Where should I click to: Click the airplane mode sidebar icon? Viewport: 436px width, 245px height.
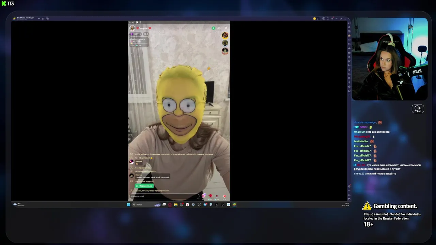pyautogui.click(x=349, y=70)
